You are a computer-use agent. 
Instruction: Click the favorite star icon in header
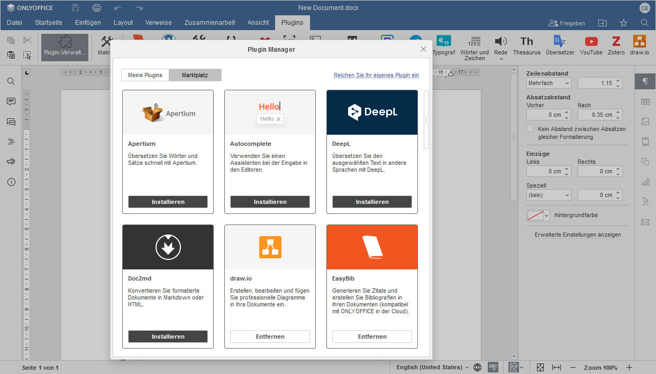click(x=624, y=23)
